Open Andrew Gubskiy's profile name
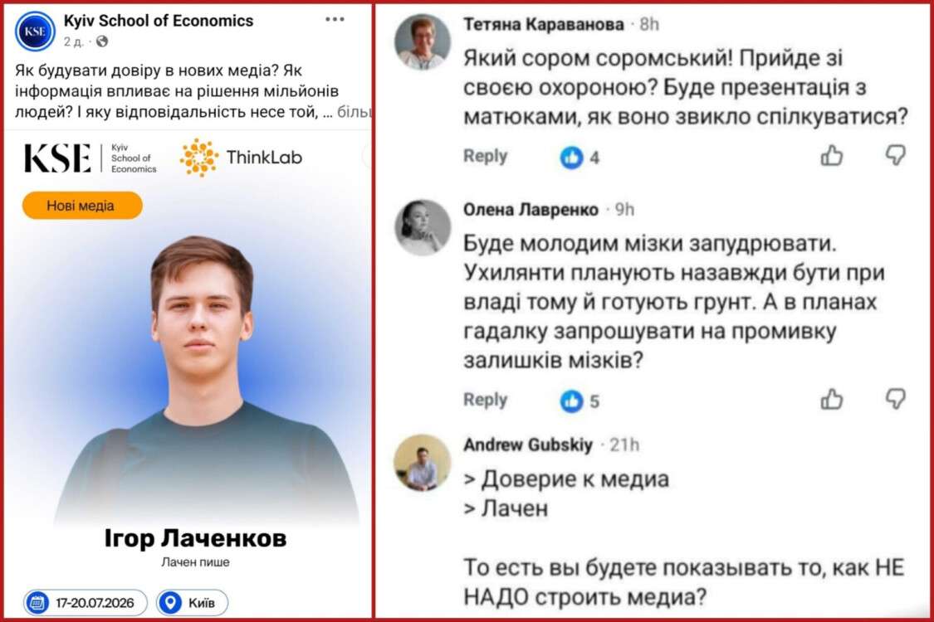 click(x=528, y=445)
